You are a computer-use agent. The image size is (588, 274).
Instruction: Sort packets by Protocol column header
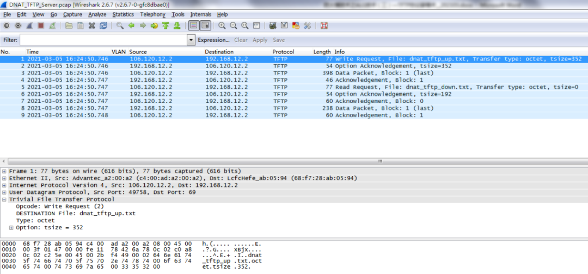coord(283,52)
